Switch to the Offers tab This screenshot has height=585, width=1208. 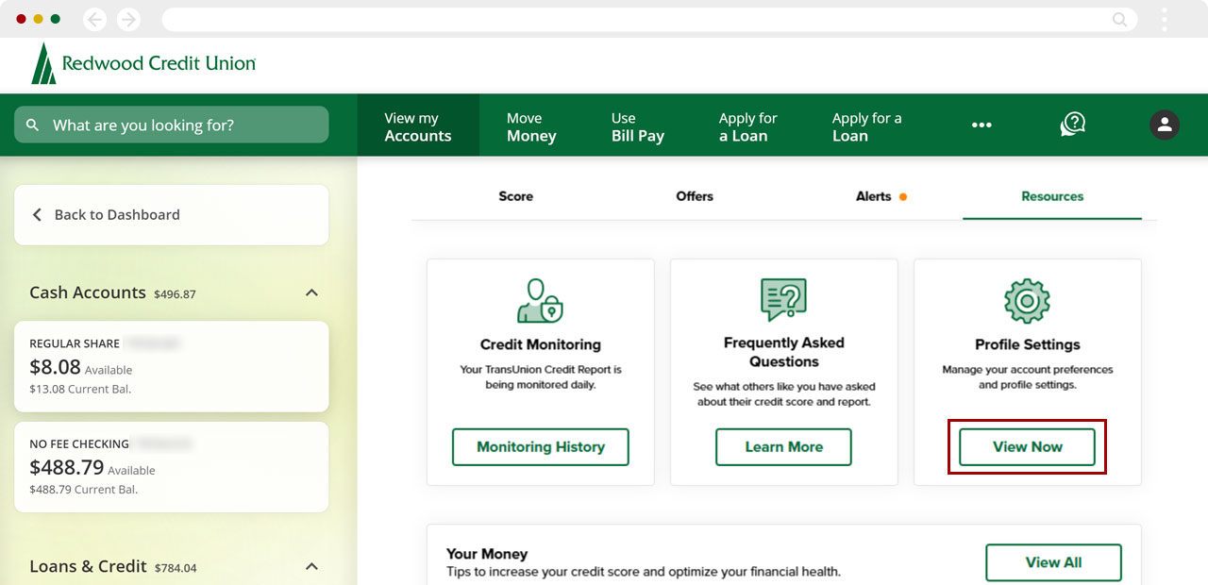695,196
